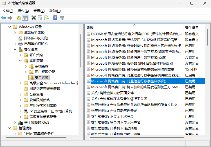This screenshot has height=147, width=211.
Task: Expand the 审核策略 tree node
Action: [x=26, y=66]
